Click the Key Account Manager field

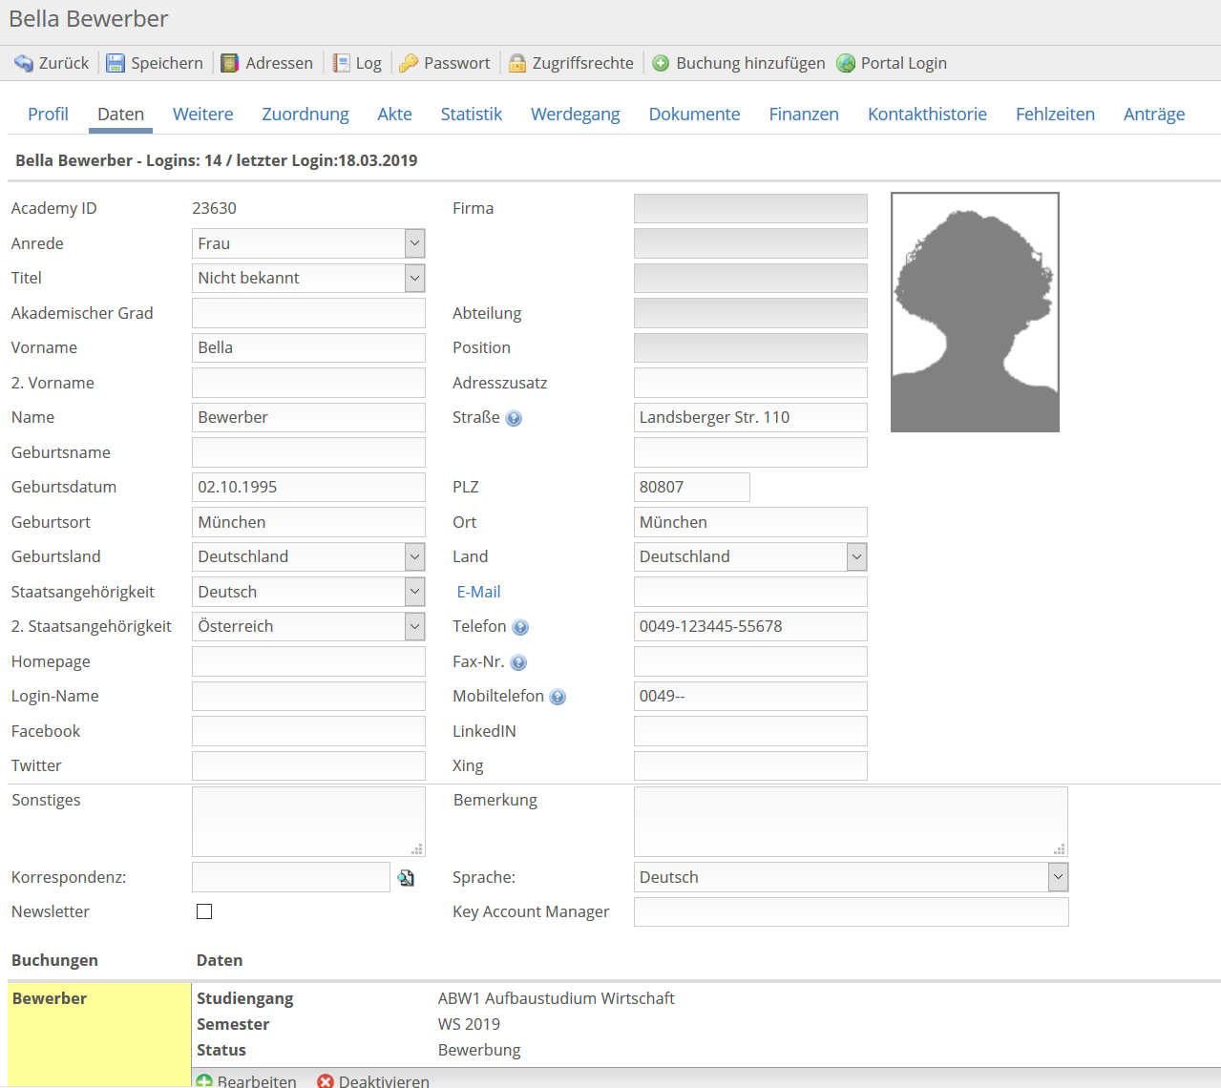pos(852,911)
